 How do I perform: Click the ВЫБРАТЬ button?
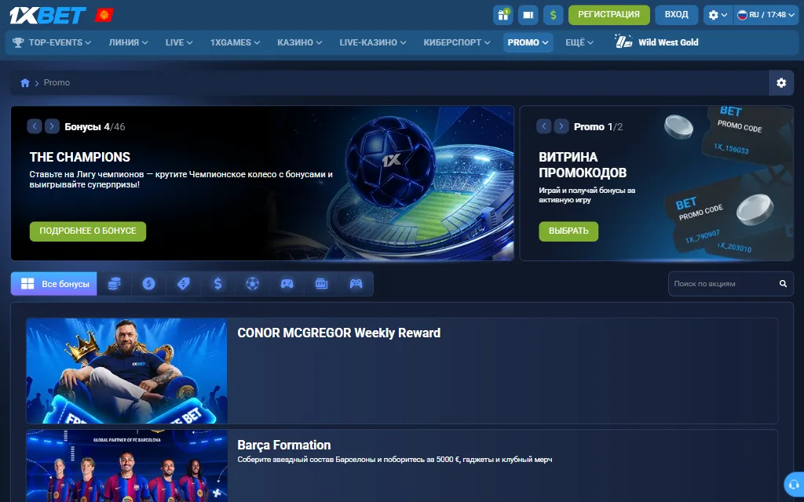(568, 231)
